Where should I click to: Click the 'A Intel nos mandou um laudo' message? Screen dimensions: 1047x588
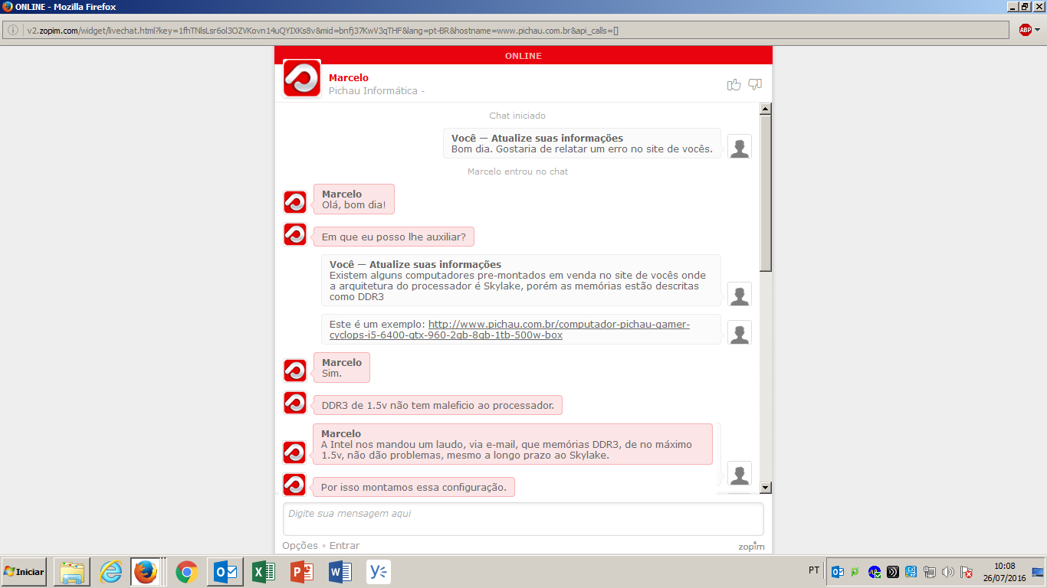coord(513,444)
